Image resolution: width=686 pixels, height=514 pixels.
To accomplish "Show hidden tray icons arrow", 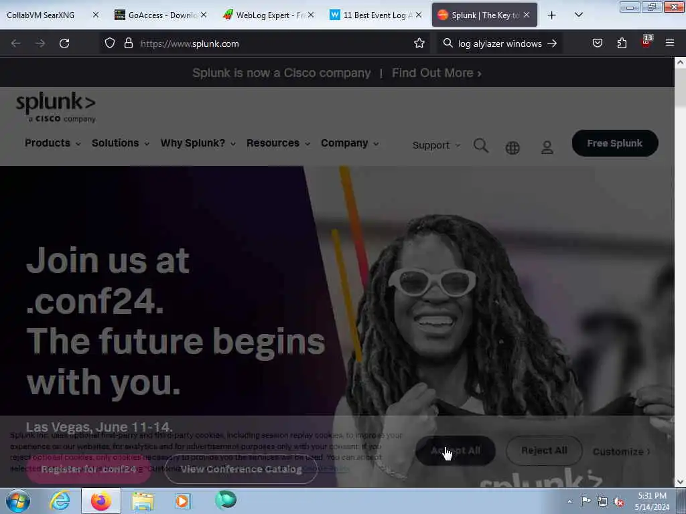I will 569,501.
